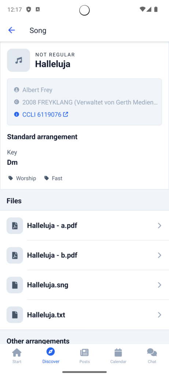Click the author person icon

point(16,90)
